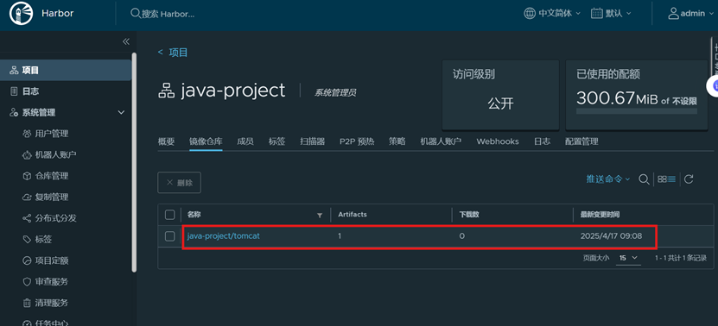Click the 系统管理 administration icon

click(x=14, y=112)
